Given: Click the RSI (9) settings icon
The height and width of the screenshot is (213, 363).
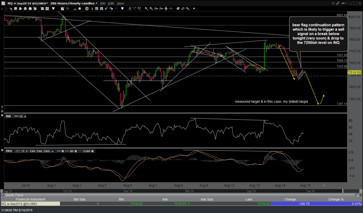Looking at the screenshot, I should pyautogui.click(x=25, y=116).
